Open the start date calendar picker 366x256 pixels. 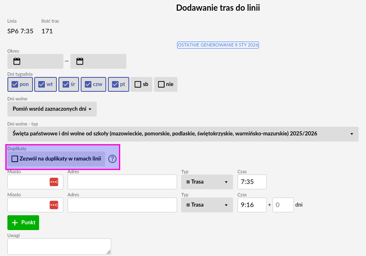tap(17, 61)
